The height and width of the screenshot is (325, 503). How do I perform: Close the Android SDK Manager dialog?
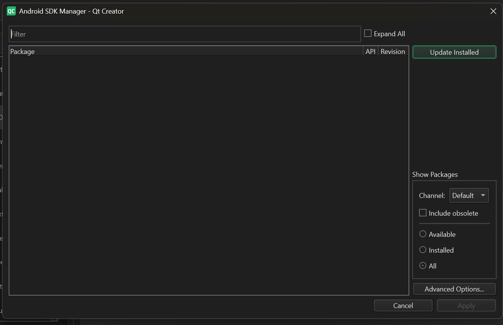click(x=493, y=11)
